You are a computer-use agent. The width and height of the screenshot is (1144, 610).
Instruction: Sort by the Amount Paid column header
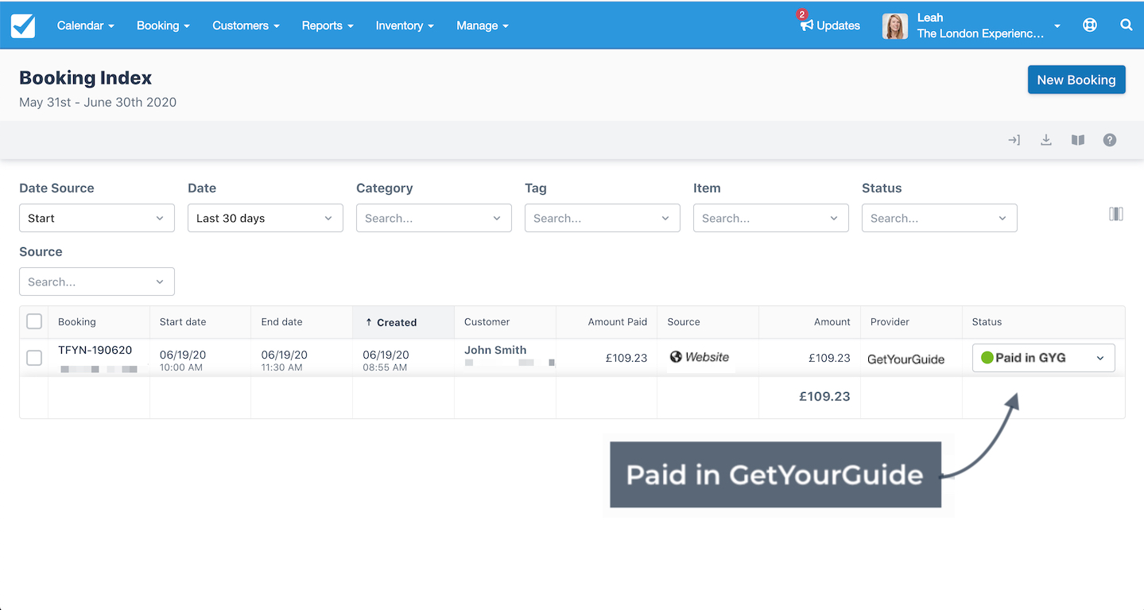607,322
